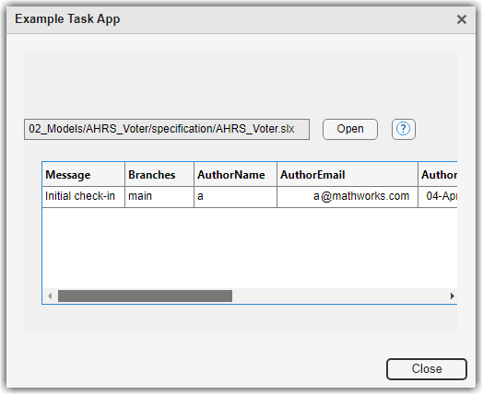Image resolution: width=483 pixels, height=395 pixels.
Task: Click the partially visible Author column header
Action: pos(438,175)
